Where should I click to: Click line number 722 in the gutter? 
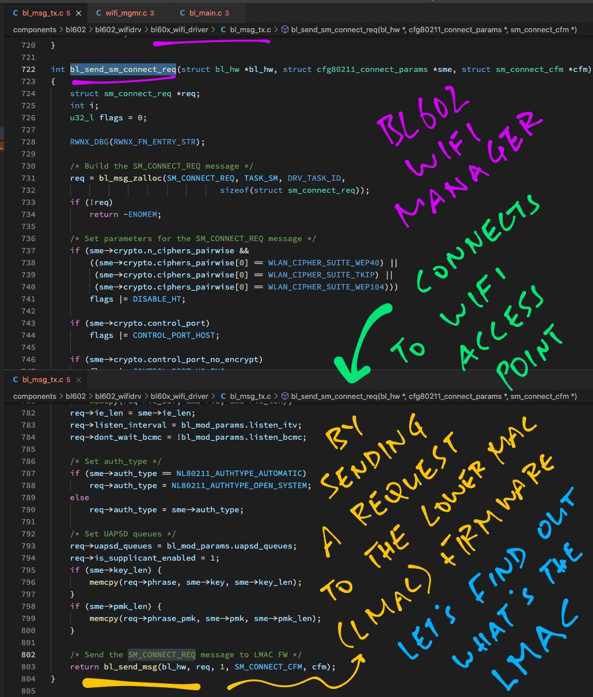pyautogui.click(x=28, y=69)
